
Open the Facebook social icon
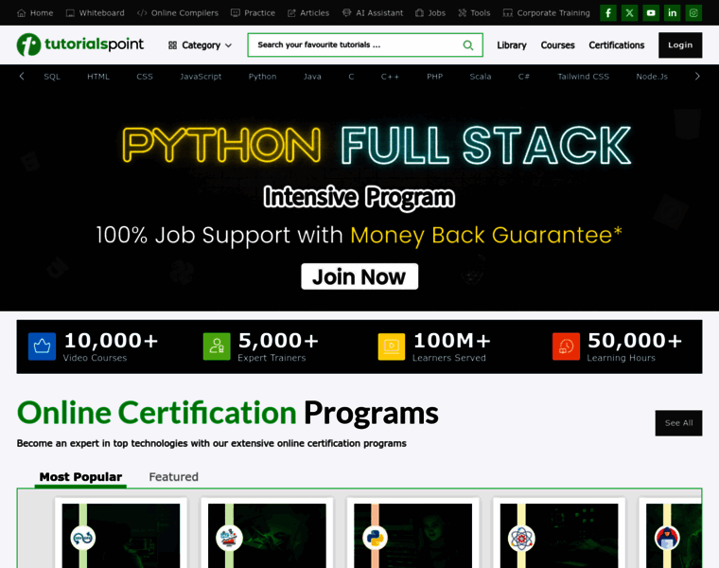pyautogui.click(x=608, y=13)
